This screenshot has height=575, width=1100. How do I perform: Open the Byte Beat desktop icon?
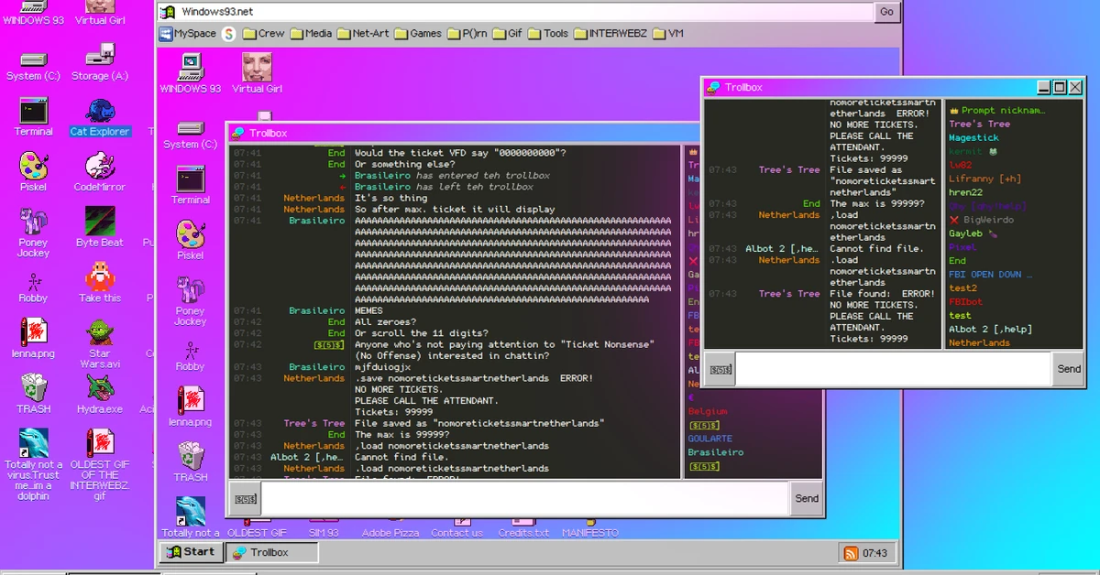[99, 222]
